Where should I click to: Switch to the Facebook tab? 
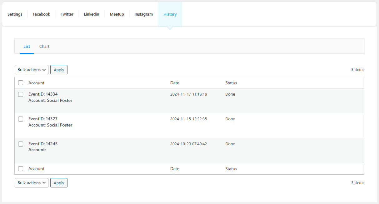pyautogui.click(x=41, y=14)
